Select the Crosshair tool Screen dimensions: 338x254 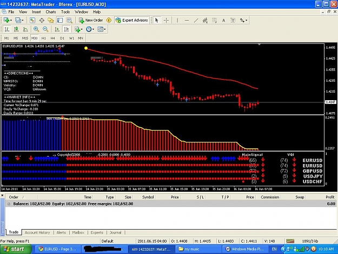coord(166,20)
